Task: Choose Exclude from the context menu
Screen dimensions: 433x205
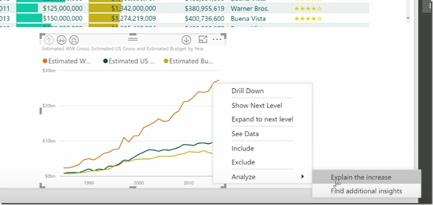Action: [243, 162]
